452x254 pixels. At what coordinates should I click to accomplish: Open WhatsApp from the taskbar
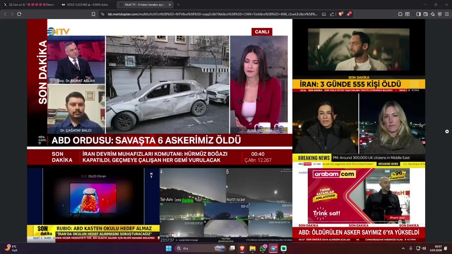coord(263,248)
